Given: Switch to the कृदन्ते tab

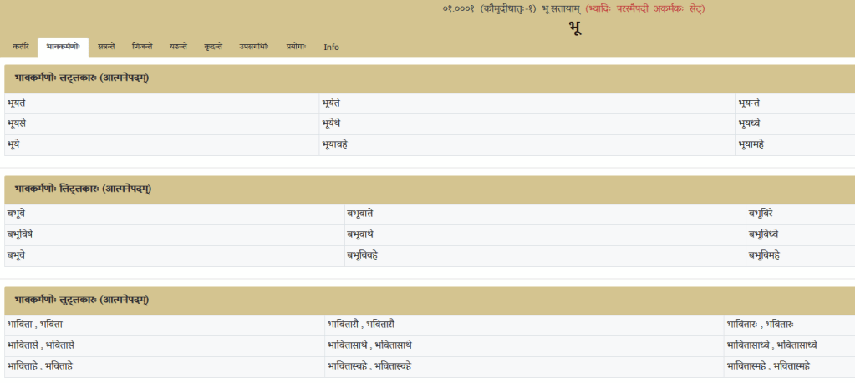Looking at the screenshot, I should [x=213, y=47].
